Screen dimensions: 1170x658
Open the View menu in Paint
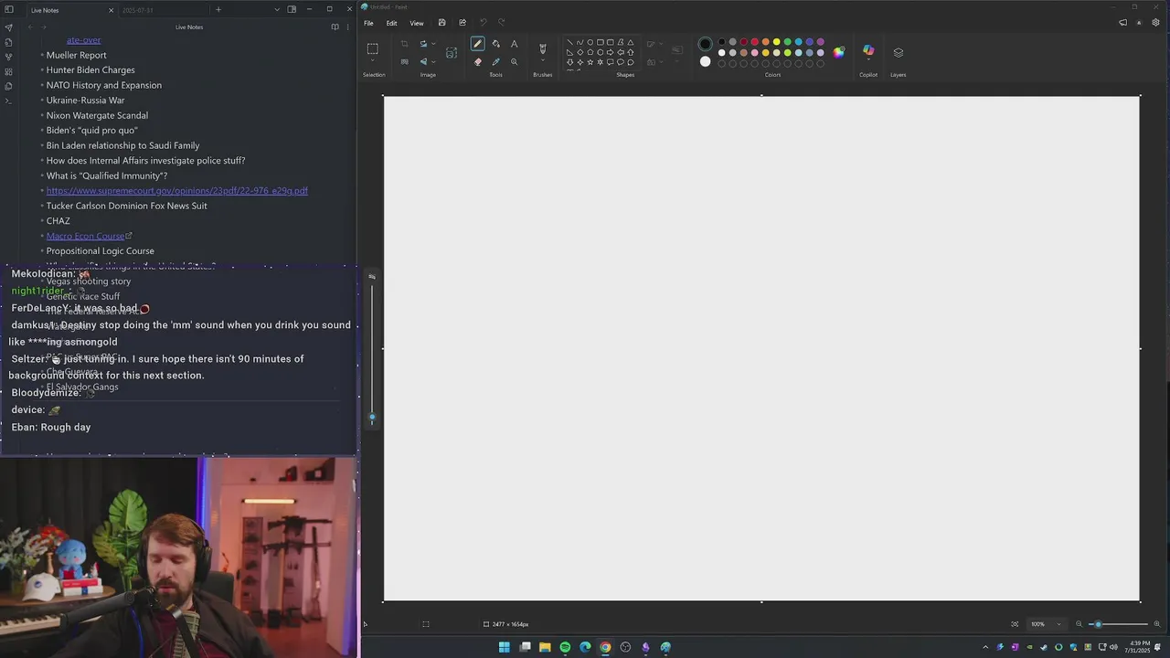tap(417, 23)
